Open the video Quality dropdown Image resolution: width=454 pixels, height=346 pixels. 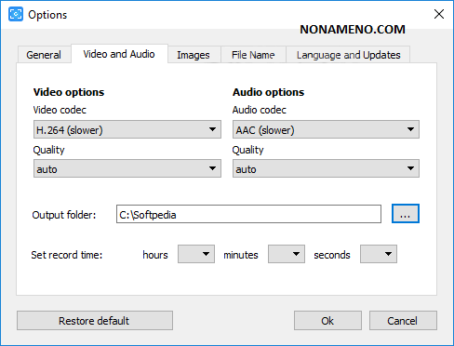[x=127, y=168]
